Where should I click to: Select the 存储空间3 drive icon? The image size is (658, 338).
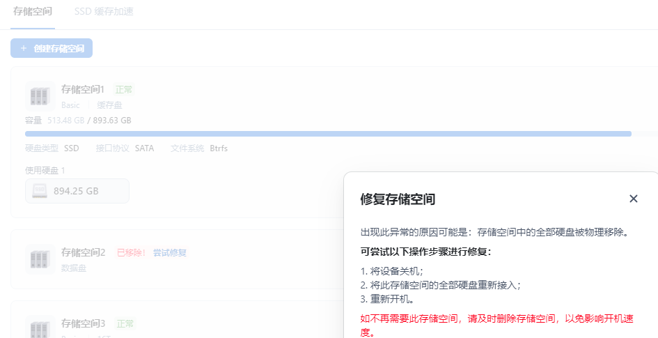(x=40, y=328)
